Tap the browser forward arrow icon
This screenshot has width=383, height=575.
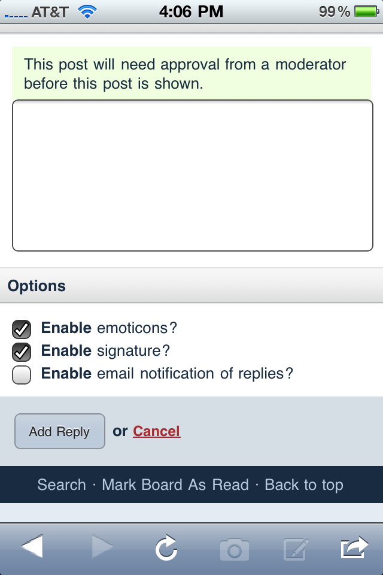tap(102, 547)
